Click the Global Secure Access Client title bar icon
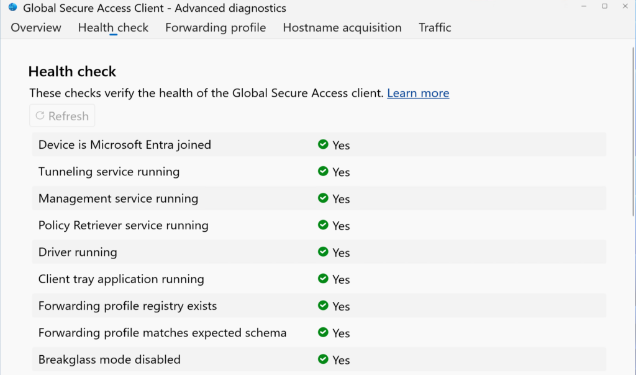This screenshot has height=375, width=636. point(13,7)
